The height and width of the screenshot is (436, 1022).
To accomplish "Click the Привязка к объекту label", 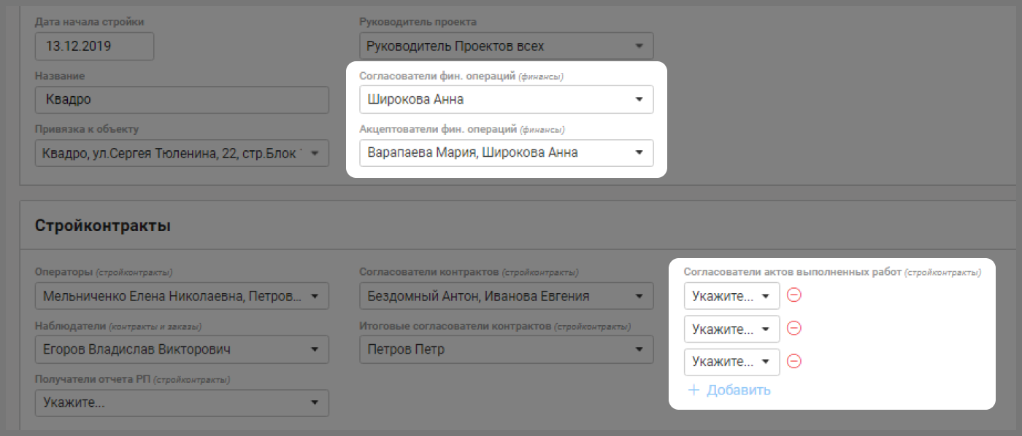I will coord(86,129).
